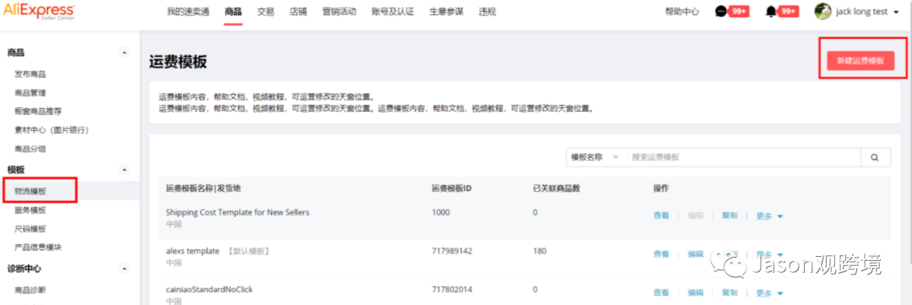Open the 交易 top menu
The width and height of the screenshot is (912, 305).
[x=266, y=12]
